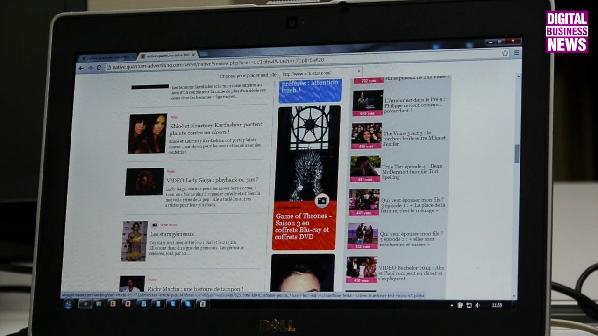Screen dimensions: 598x336
Task: Open the Khloé et Kourtney Kardashian article
Action: click(216, 128)
